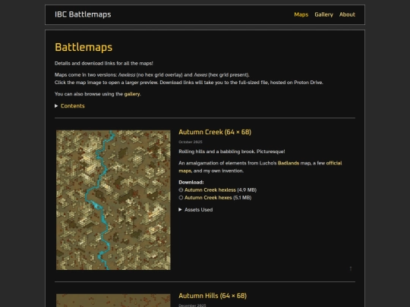Click the hexagon icon beside Autumn Creek hexes
The image size is (410, 307).
(181, 198)
